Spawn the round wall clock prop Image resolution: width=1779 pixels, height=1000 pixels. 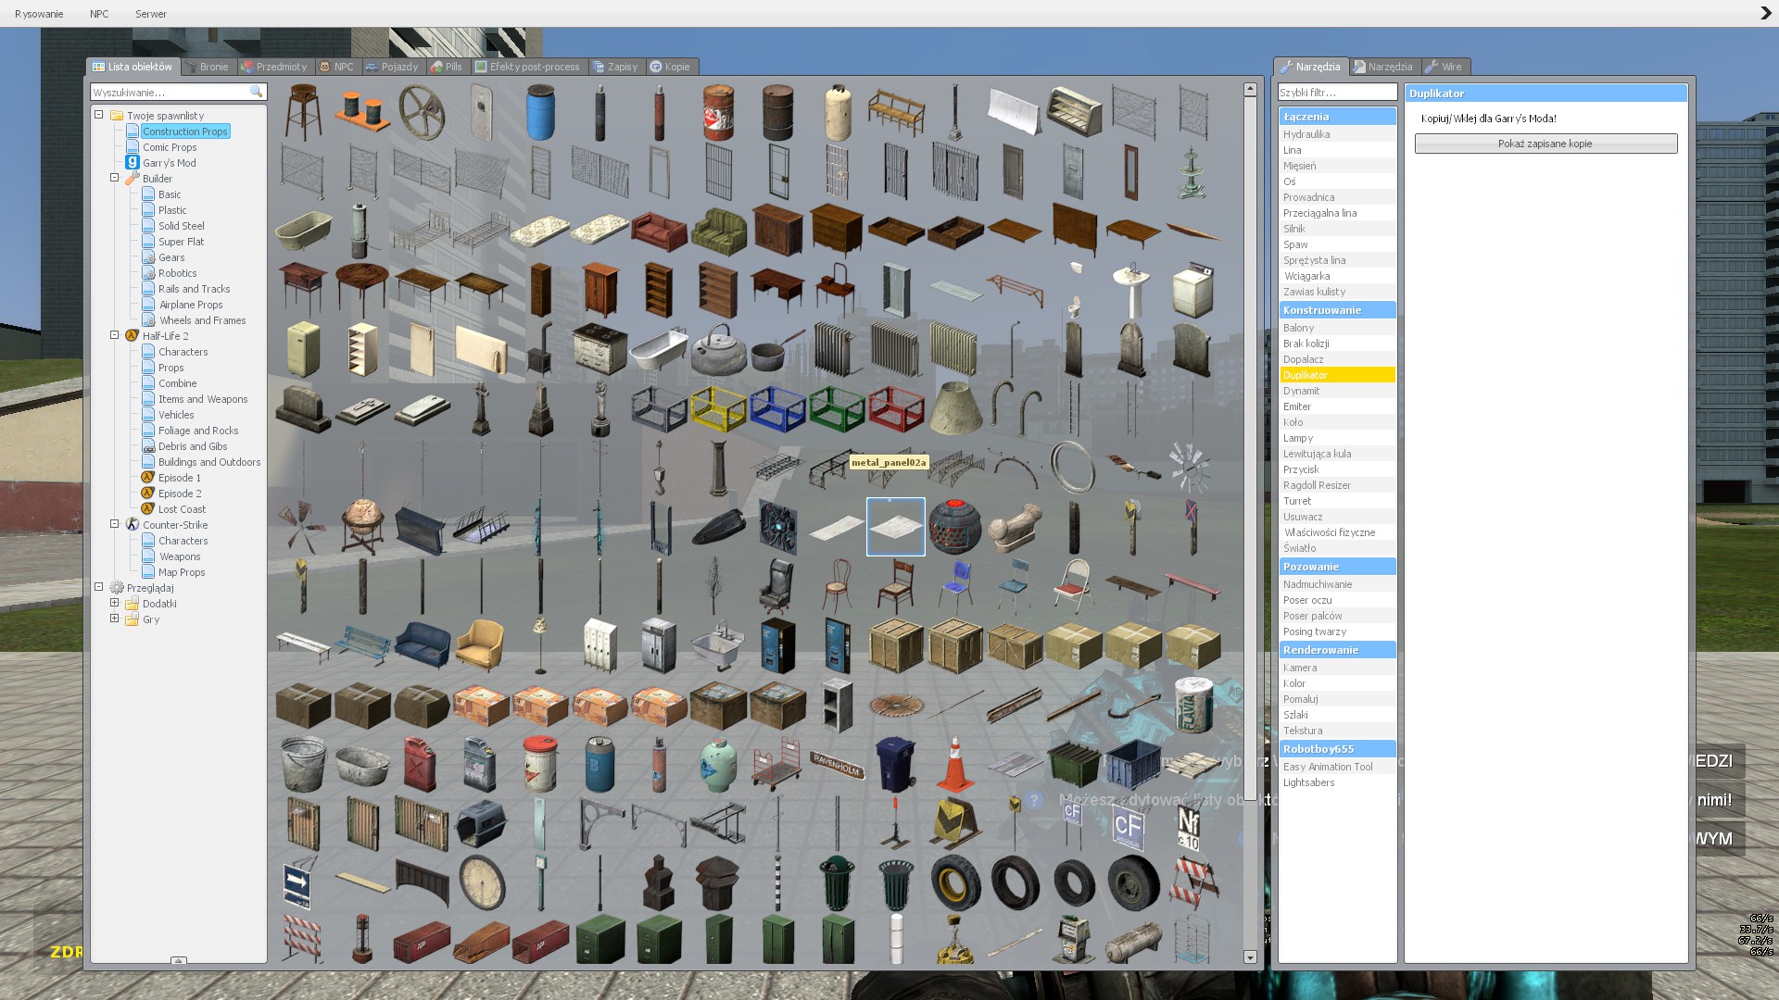[x=481, y=882]
